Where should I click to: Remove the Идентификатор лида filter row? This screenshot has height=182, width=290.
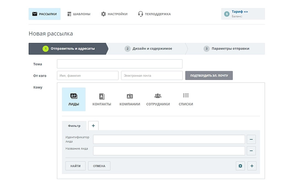coord(251,139)
